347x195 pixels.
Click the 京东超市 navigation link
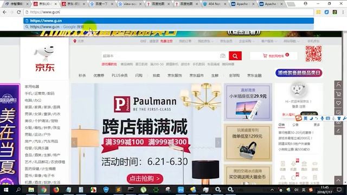pos(196,76)
